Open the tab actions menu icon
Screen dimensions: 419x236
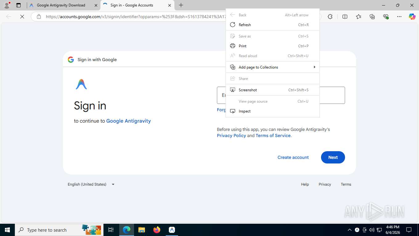point(18,5)
